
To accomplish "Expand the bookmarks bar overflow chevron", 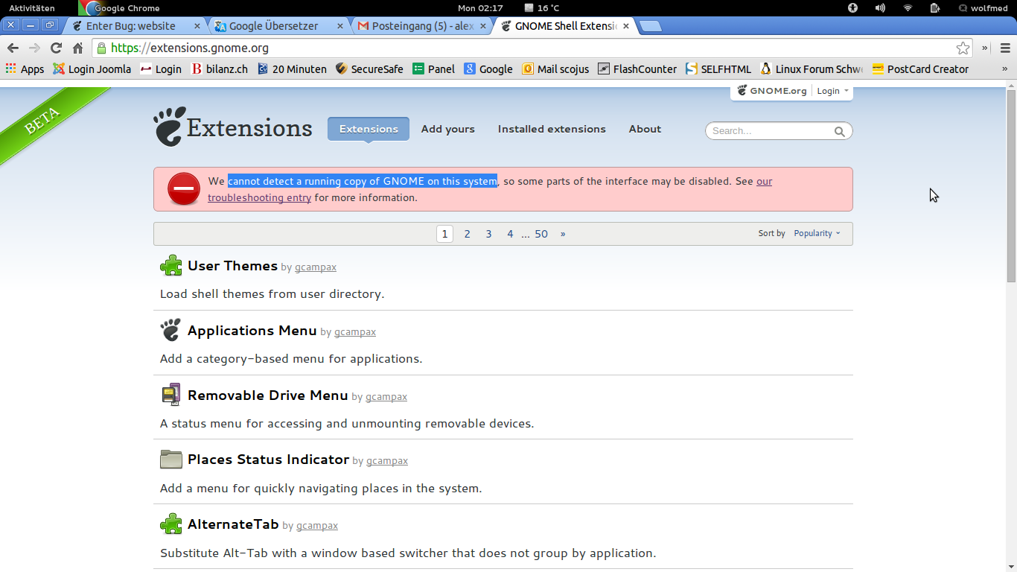I will click(1004, 69).
